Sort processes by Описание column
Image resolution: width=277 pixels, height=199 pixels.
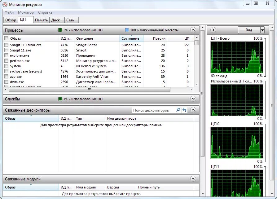[97, 38]
